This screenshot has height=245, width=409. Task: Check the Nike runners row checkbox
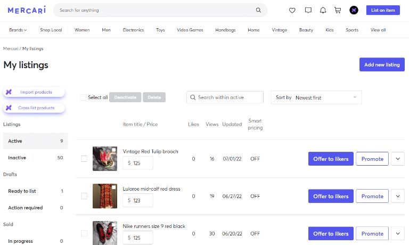pyautogui.click(x=84, y=233)
